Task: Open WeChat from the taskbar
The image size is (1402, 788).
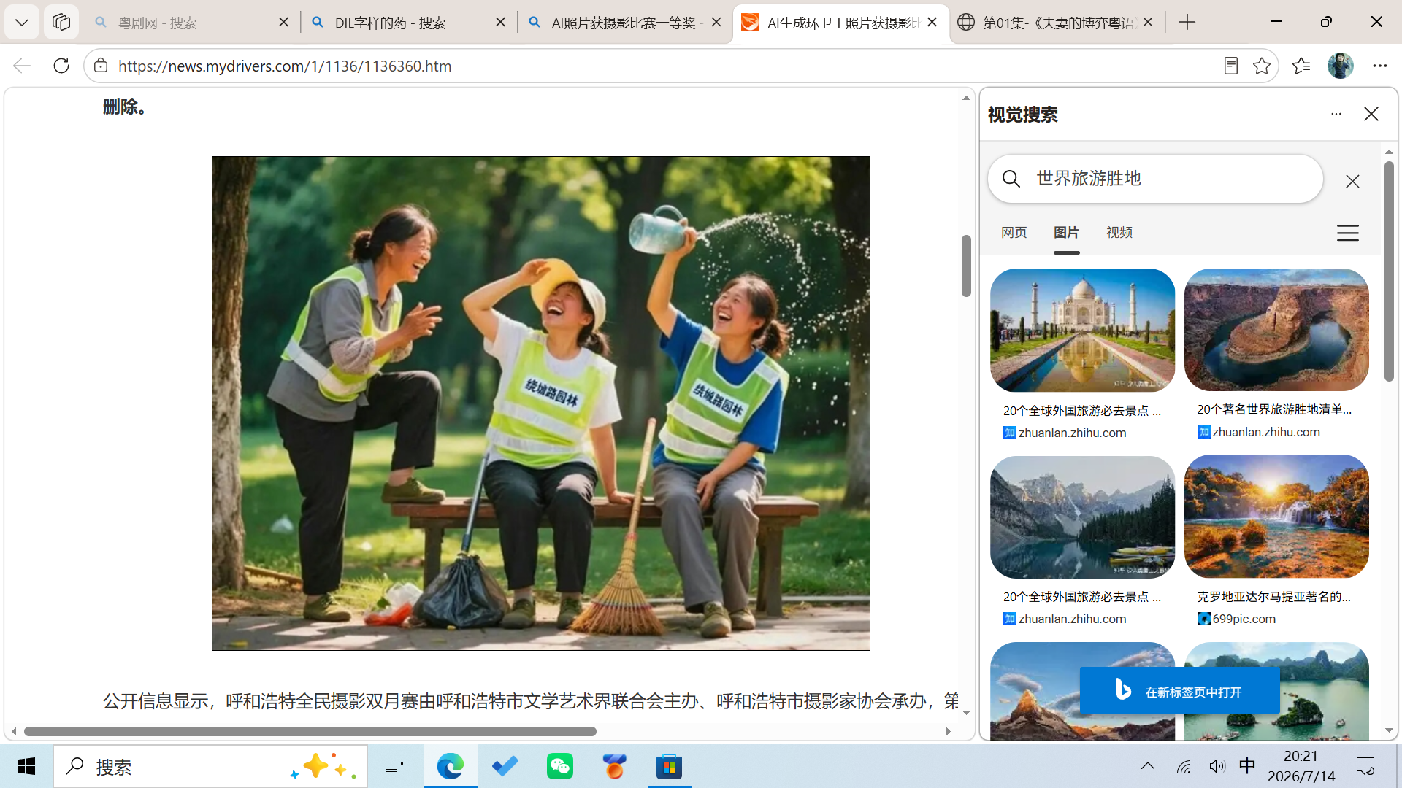Action: (560, 766)
